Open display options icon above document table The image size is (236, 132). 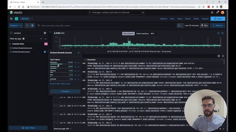pos(219,56)
